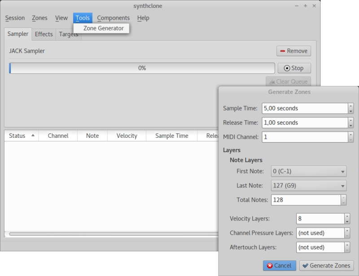Sort by the Velocity column header
Viewport: 359px width, 276px height.
coord(127,136)
